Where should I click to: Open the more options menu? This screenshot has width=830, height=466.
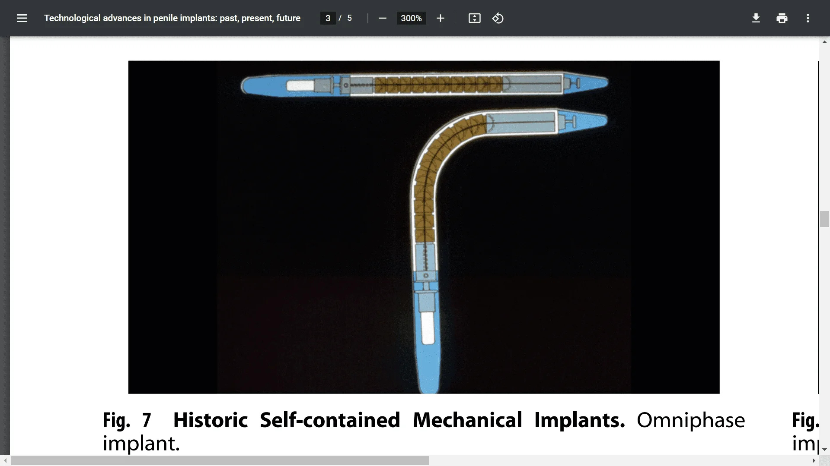tap(808, 18)
